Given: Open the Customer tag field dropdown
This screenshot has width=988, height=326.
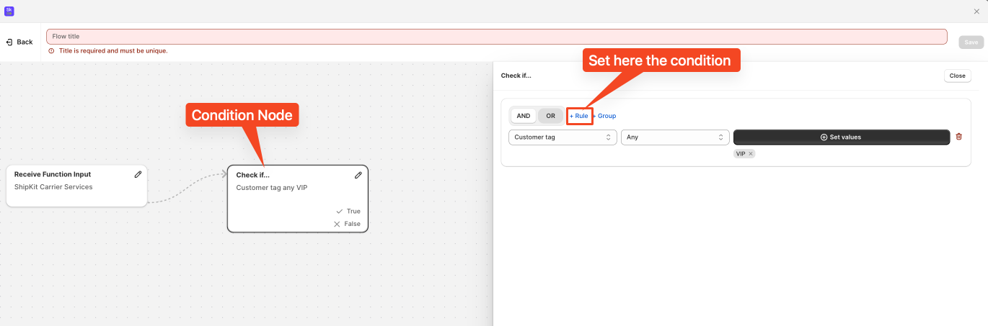Looking at the screenshot, I should [x=563, y=137].
